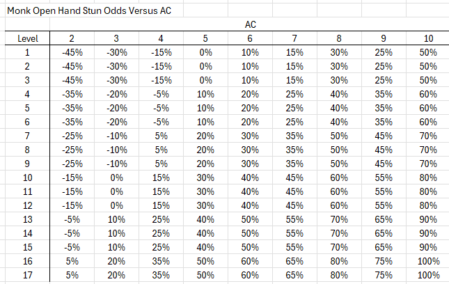Click the 75% cell in the Level 17 row
449x284 pixels.
384,275
